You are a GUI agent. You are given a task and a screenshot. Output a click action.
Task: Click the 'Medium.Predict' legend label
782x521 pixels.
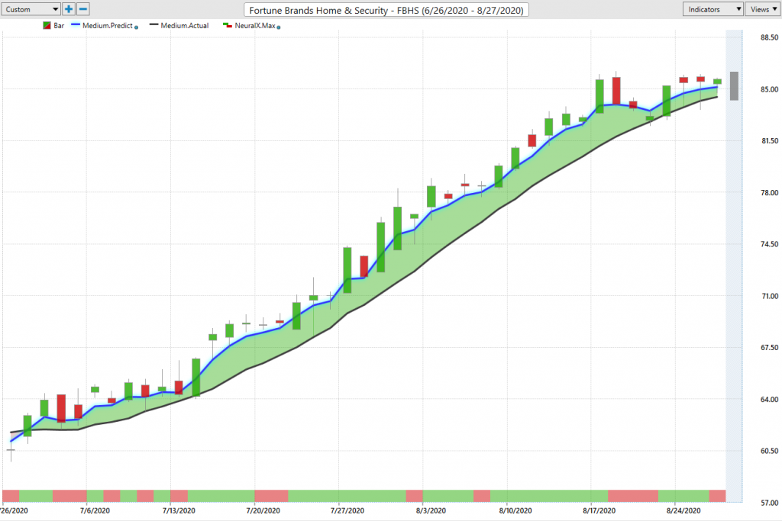108,25
